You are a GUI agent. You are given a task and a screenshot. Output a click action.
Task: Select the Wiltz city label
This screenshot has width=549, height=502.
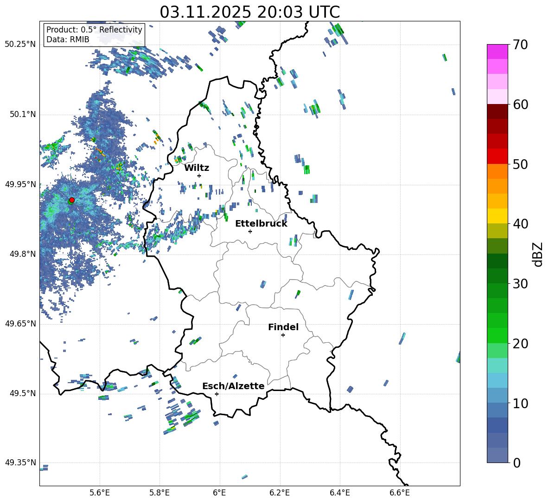(x=197, y=168)
